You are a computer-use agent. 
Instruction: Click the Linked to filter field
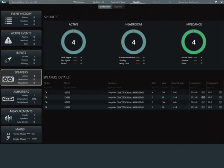(x=129, y=88)
